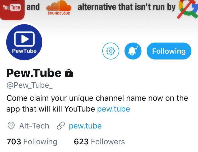198x152 pixels.
Task: Open the profile settings gear icon
Action: 110,51
